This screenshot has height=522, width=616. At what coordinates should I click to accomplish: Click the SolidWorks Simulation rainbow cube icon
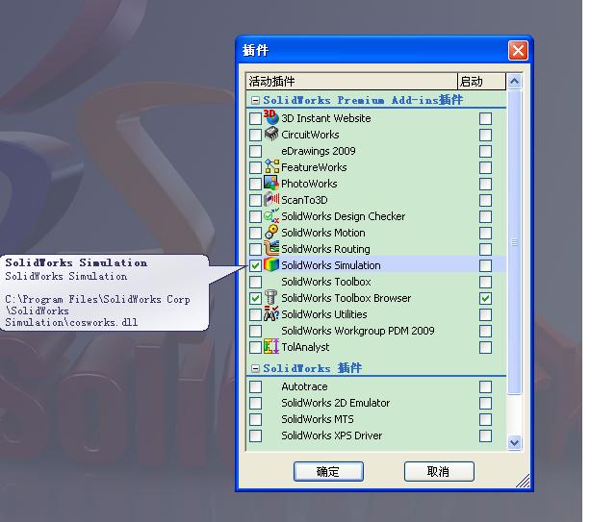271,265
